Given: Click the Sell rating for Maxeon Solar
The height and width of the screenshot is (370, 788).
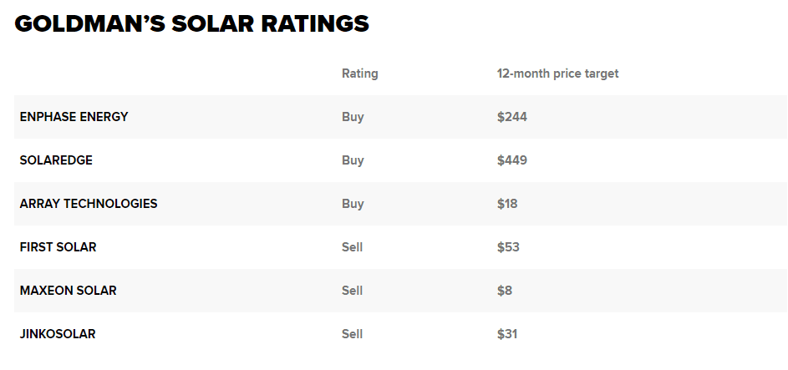Looking at the screenshot, I should pos(352,291).
